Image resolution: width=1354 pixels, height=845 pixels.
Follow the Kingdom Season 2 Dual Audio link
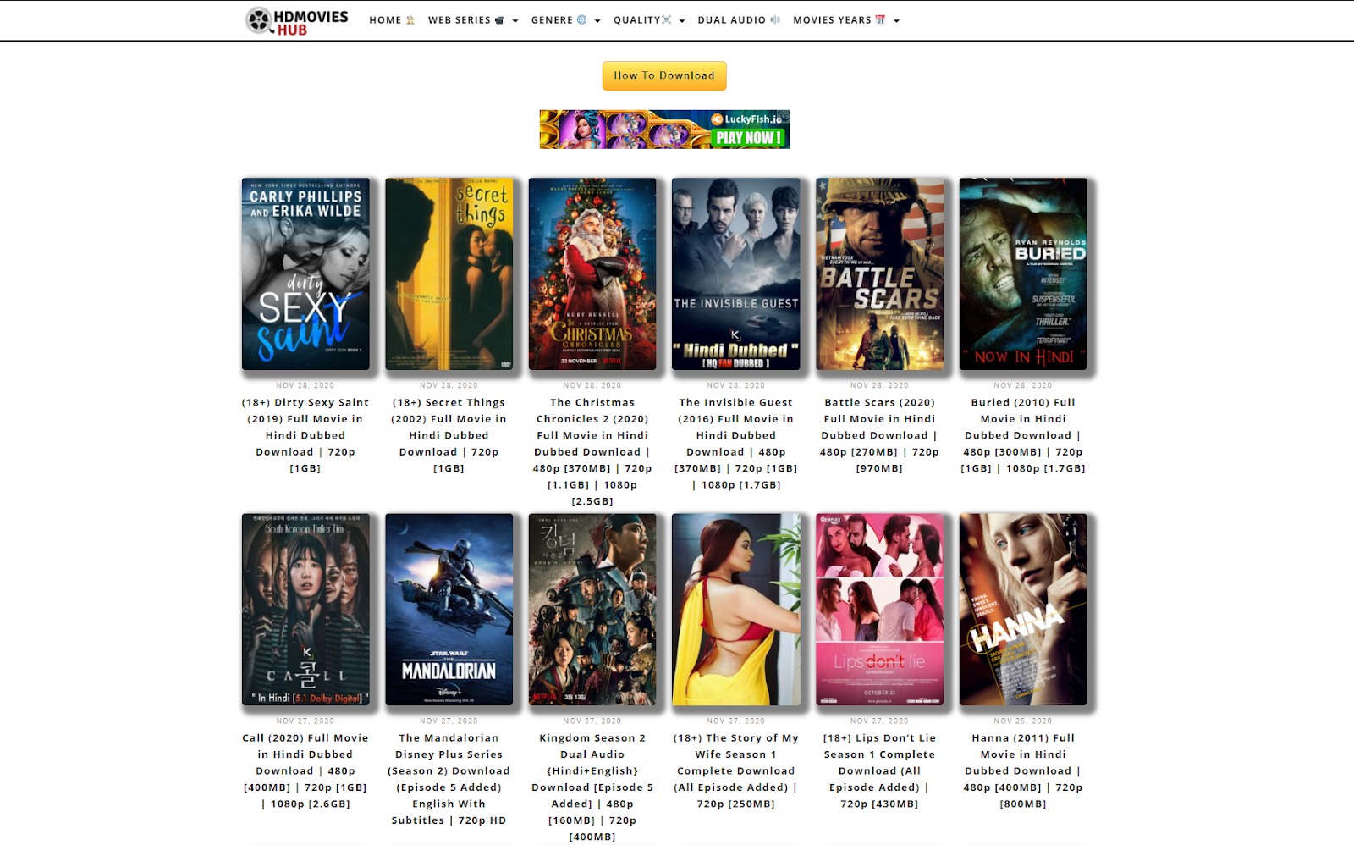(x=592, y=787)
